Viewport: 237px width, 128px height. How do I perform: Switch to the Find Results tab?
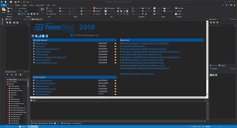43,123
